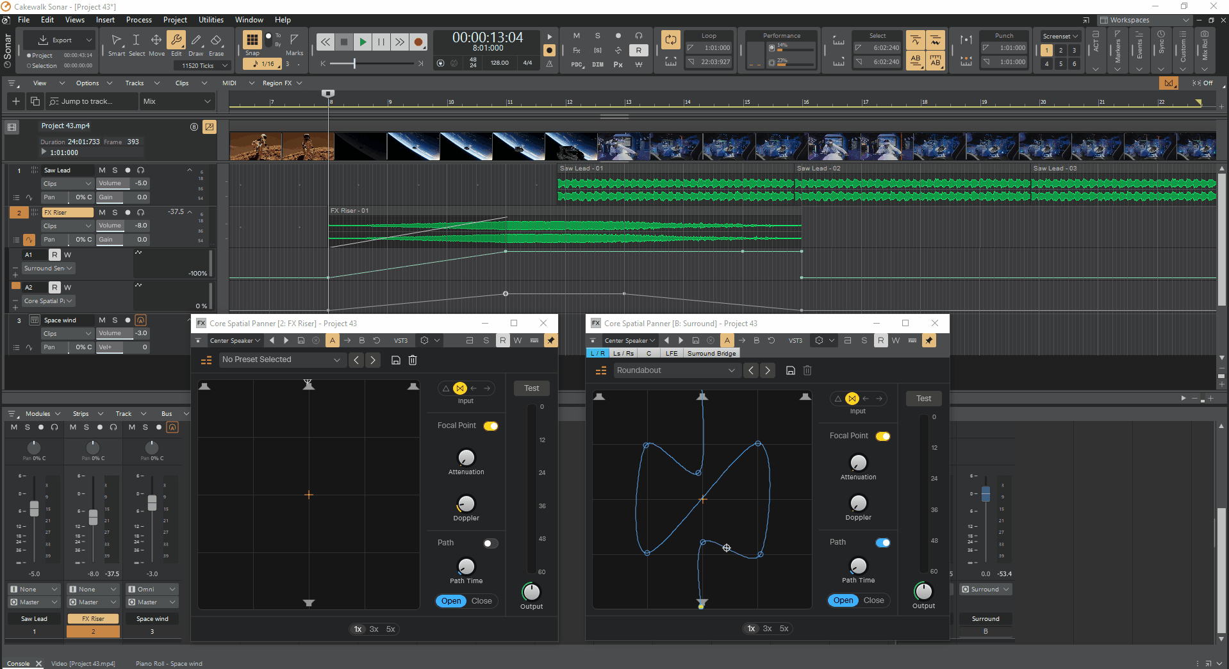Open the Roundabout preset dropdown
This screenshot has width=1229, height=669.
(675, 370)
